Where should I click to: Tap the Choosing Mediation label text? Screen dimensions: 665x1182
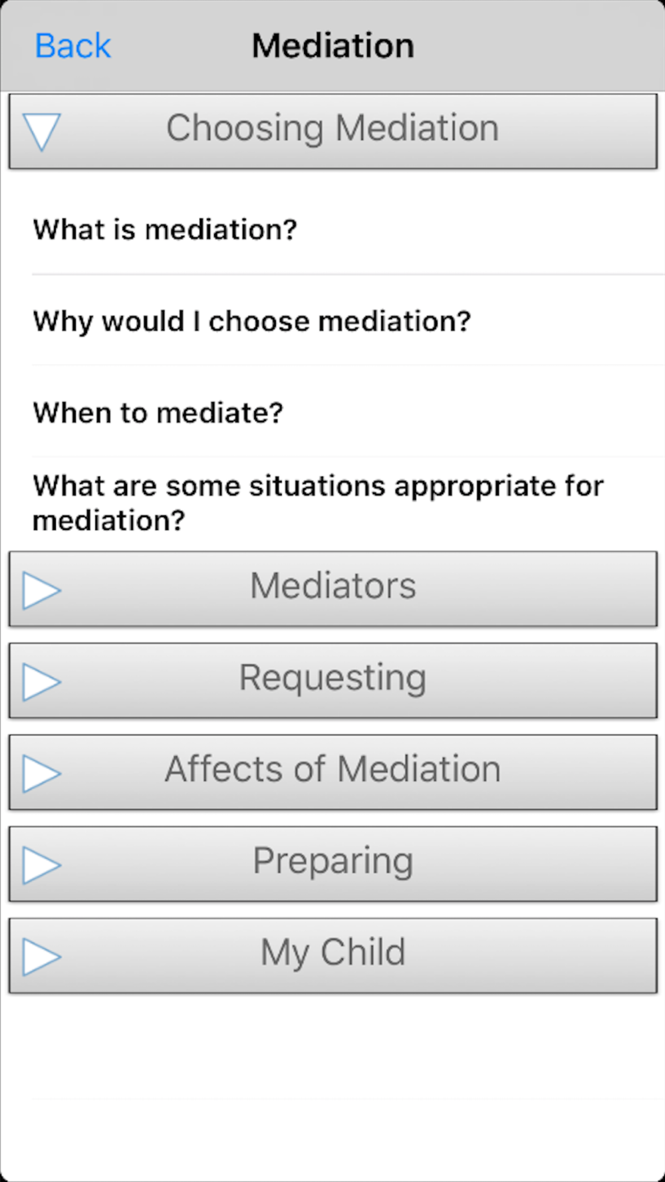pyautogui.click(x=332, y=128)
